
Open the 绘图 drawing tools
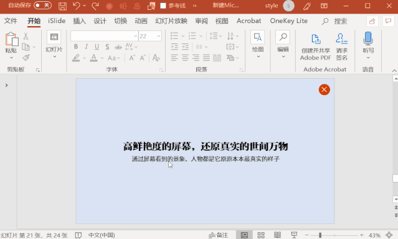(x=258, y=44)
